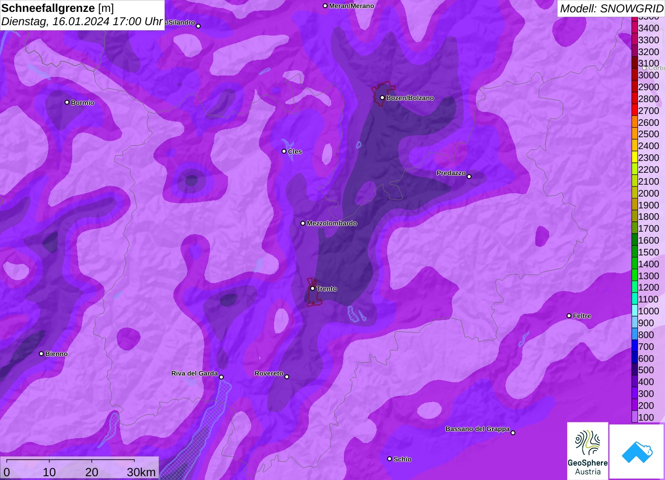The width and height of the screenshot is (665, 480).
Task: Click the Riva del Garda label text
Action: tap(194, 373)
